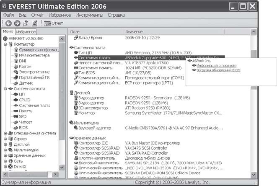Expand the Сеть tree node
The width and height of the screenshot is (277, 186).
[5, 161]
